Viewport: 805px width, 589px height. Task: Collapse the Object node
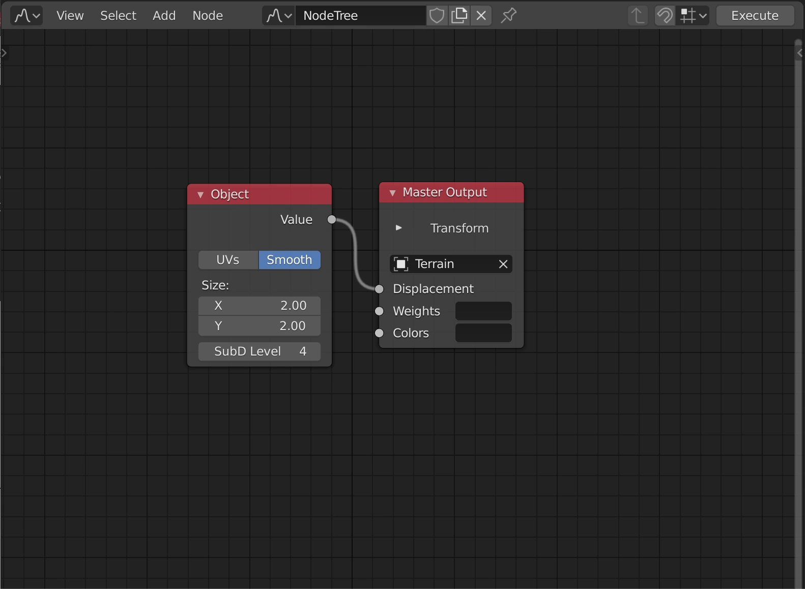(200, 195)
